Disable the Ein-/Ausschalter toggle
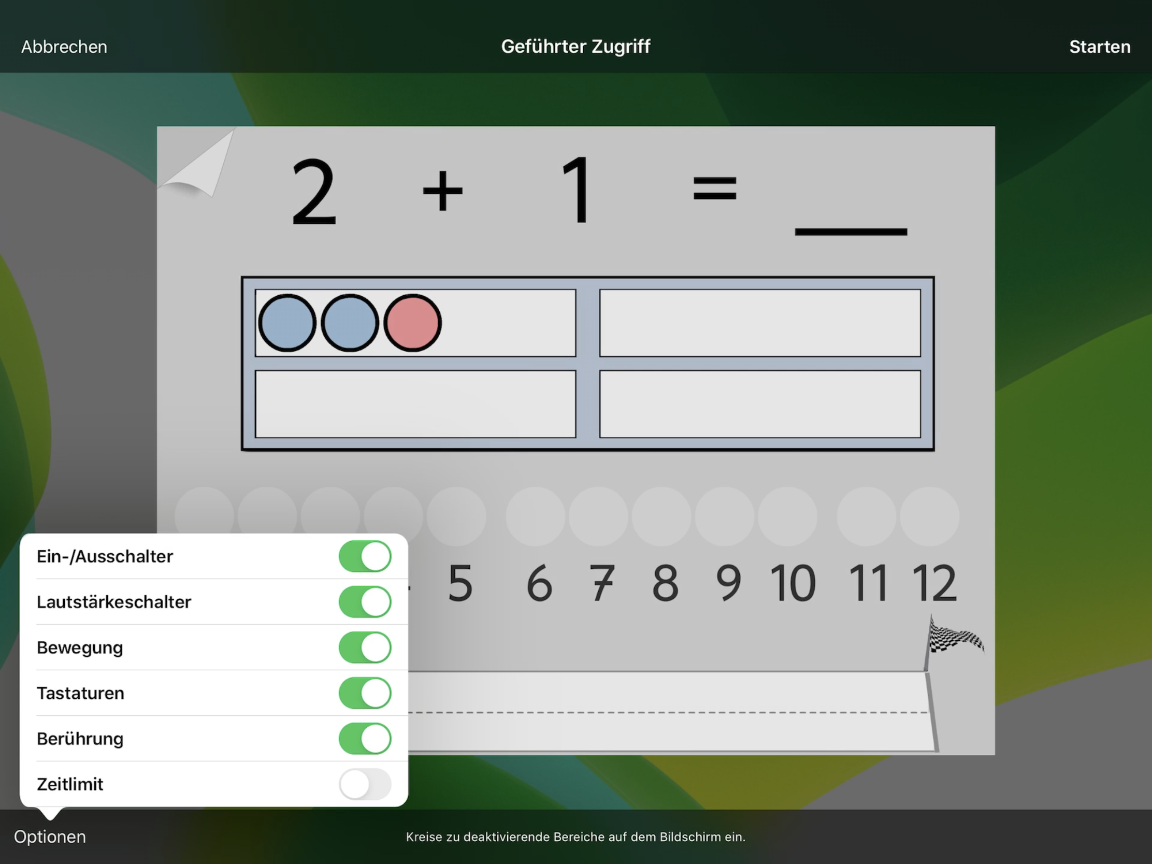 click(365, 556)
